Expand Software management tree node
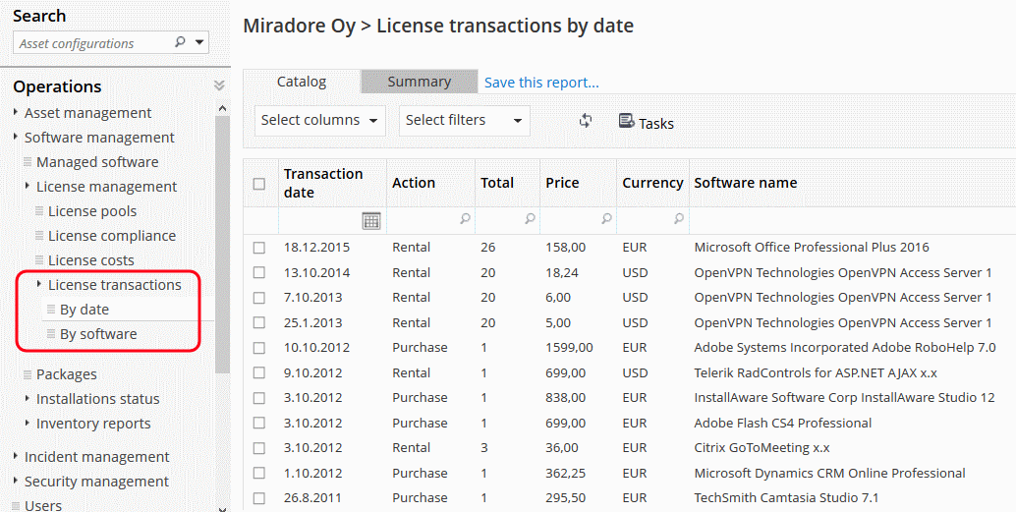1016x512 pixels. pos(16,138)
